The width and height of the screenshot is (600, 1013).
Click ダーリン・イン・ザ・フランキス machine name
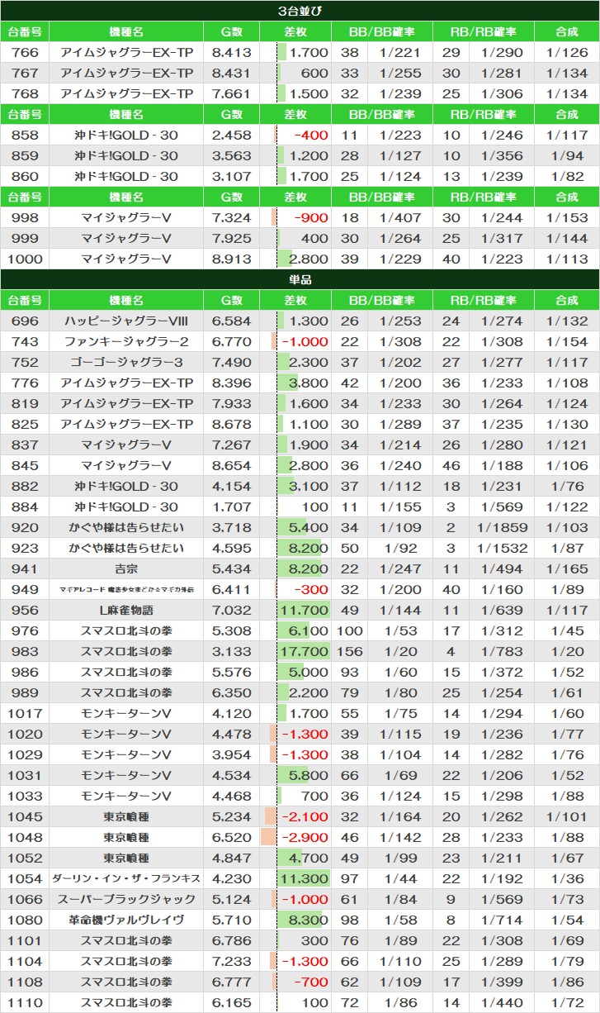[x=126, y=878]
